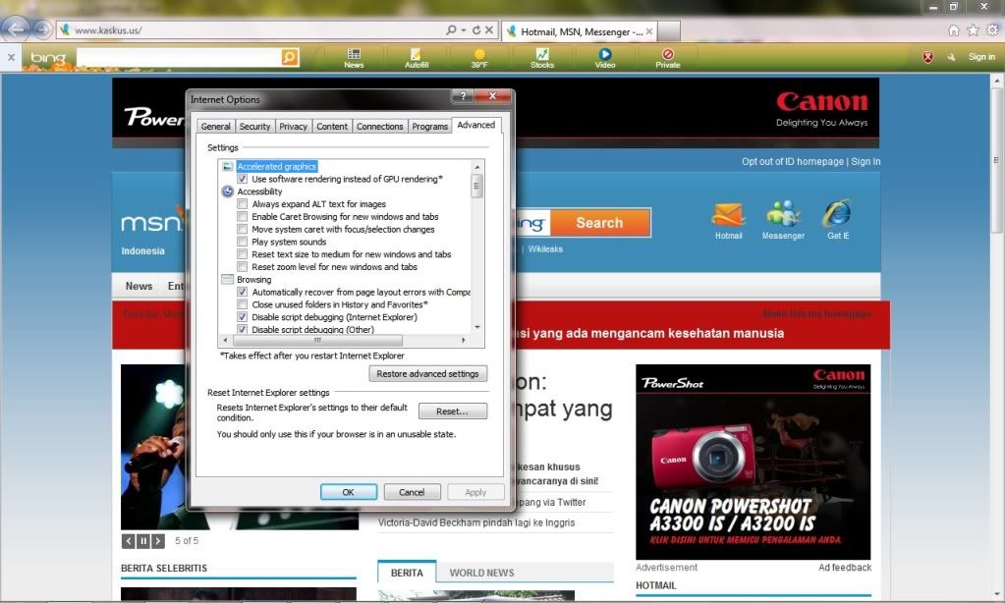
Task: Open the Messenger icon on MSN page
Action: (x=783, y=213)
